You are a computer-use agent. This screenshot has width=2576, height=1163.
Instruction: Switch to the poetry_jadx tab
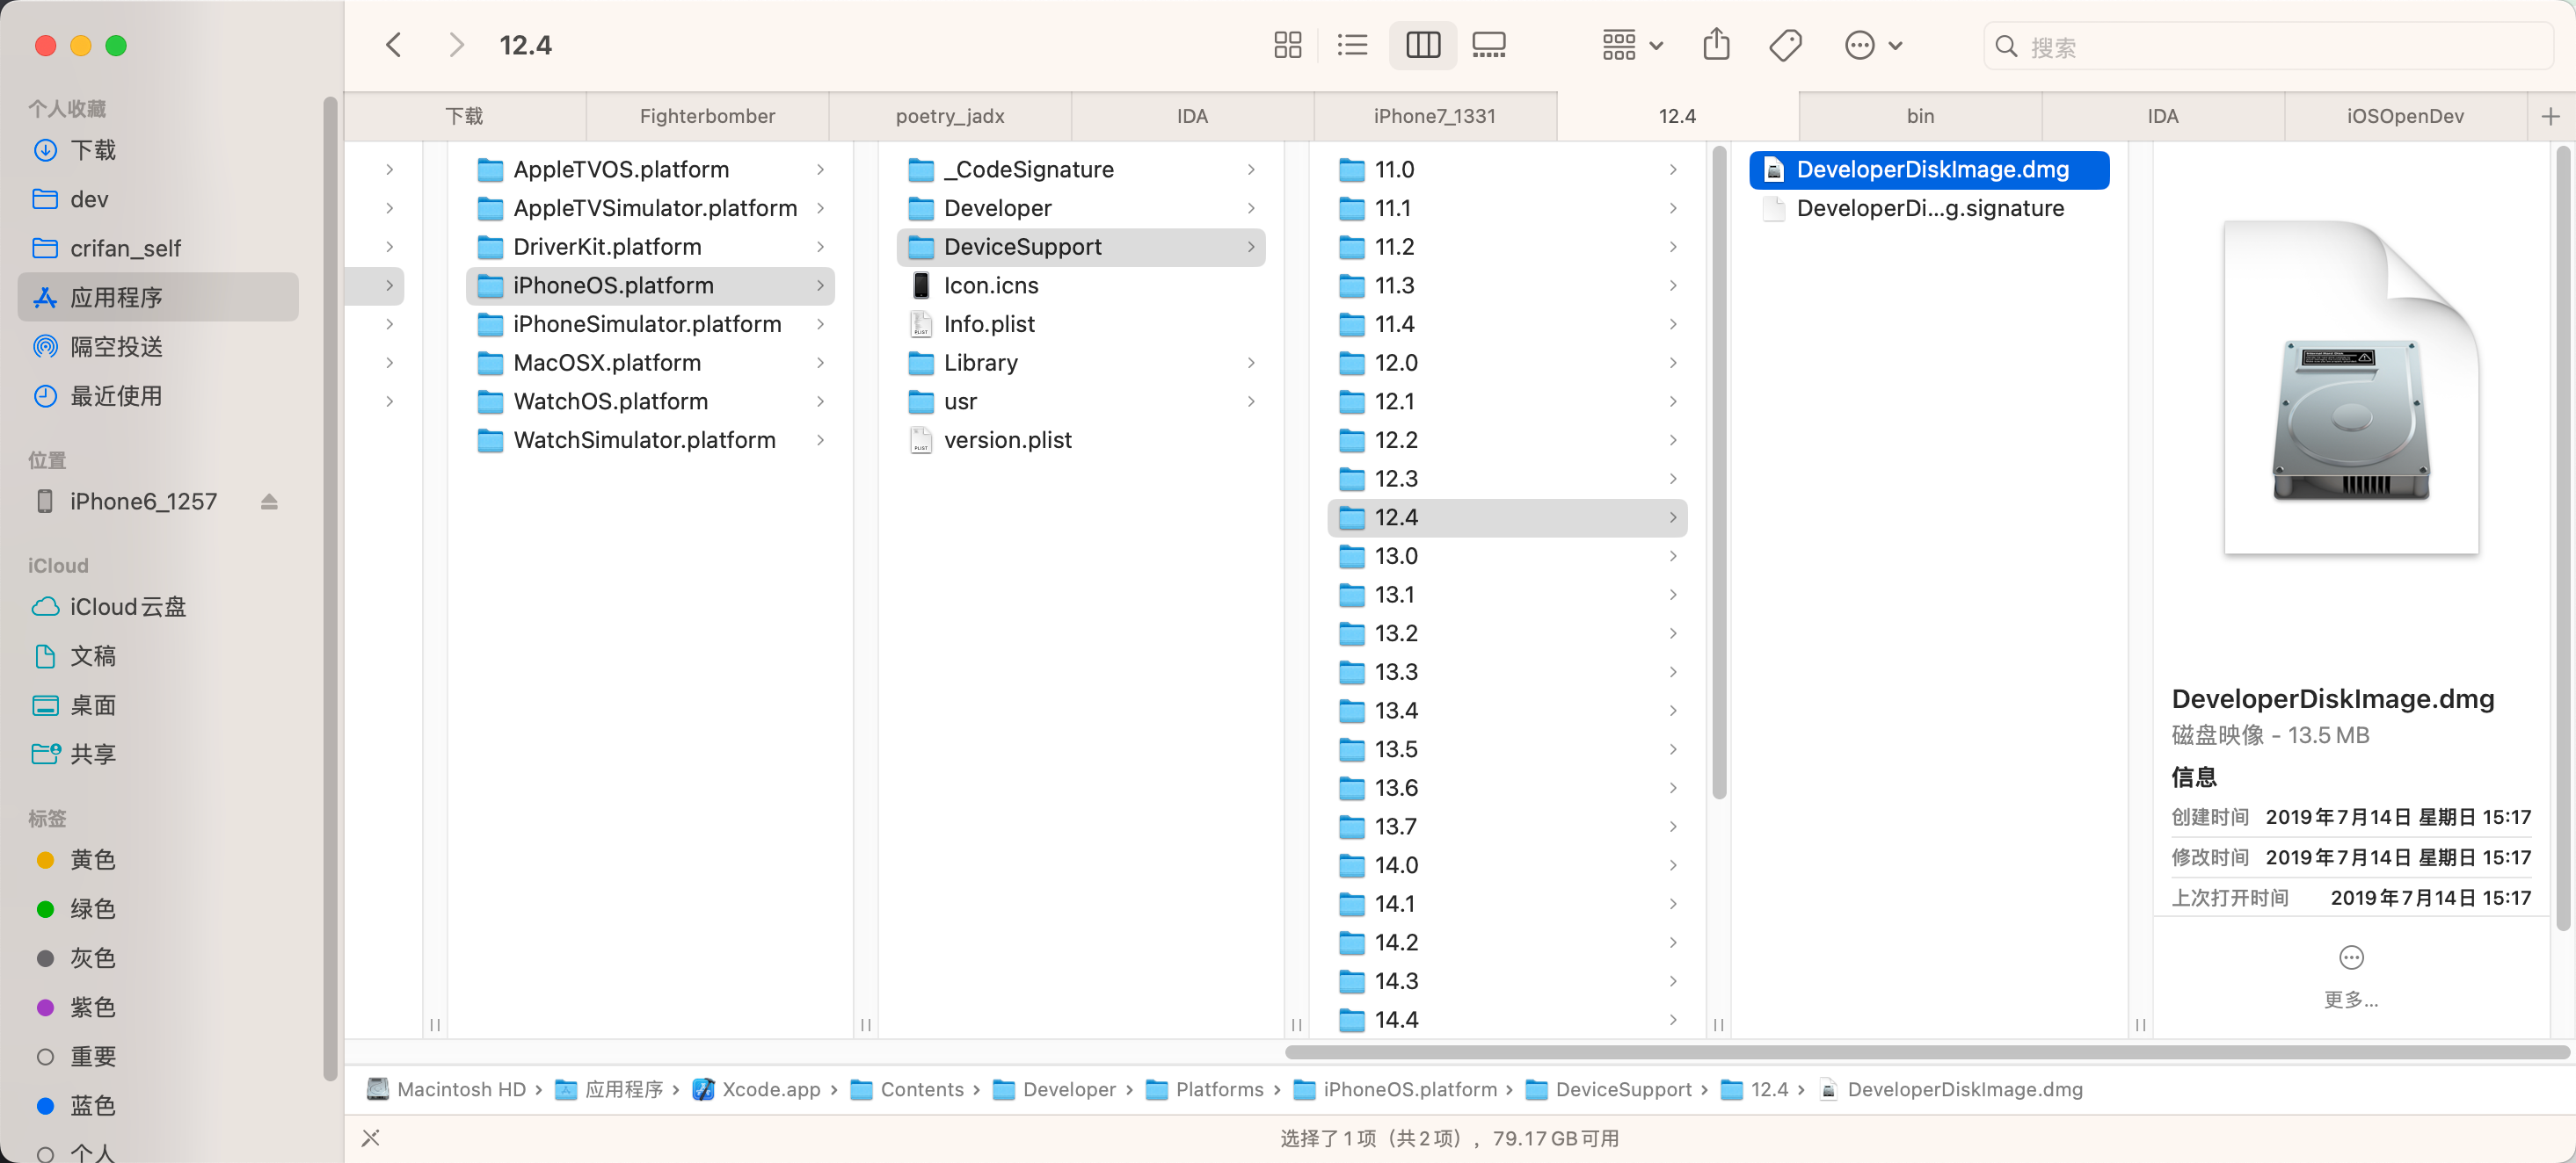[x=950, y=117]
